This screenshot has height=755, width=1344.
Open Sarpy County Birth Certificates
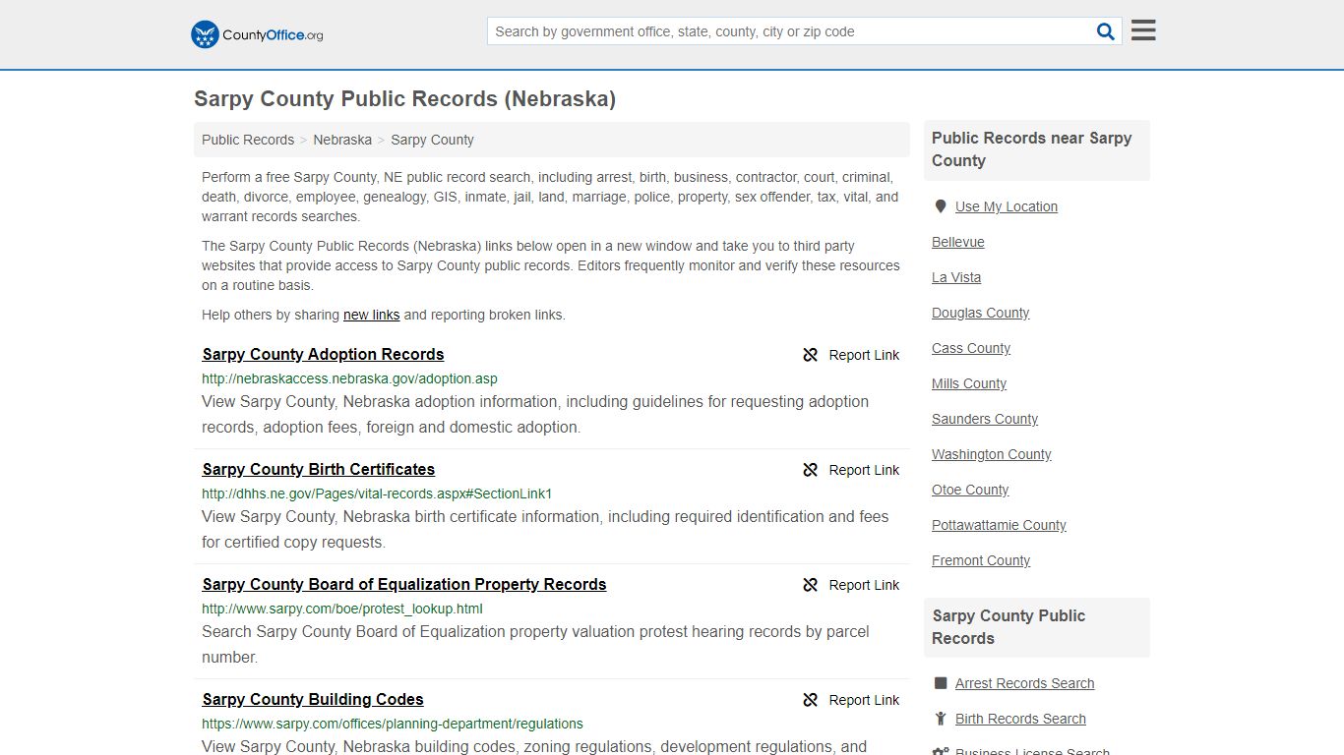[319, 469]
